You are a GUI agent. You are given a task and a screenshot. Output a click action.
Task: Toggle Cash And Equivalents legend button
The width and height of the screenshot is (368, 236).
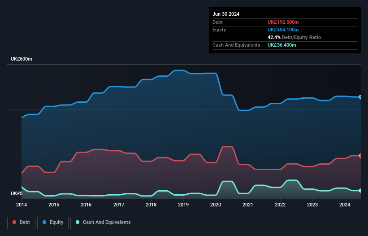click(x=103, y=223)
